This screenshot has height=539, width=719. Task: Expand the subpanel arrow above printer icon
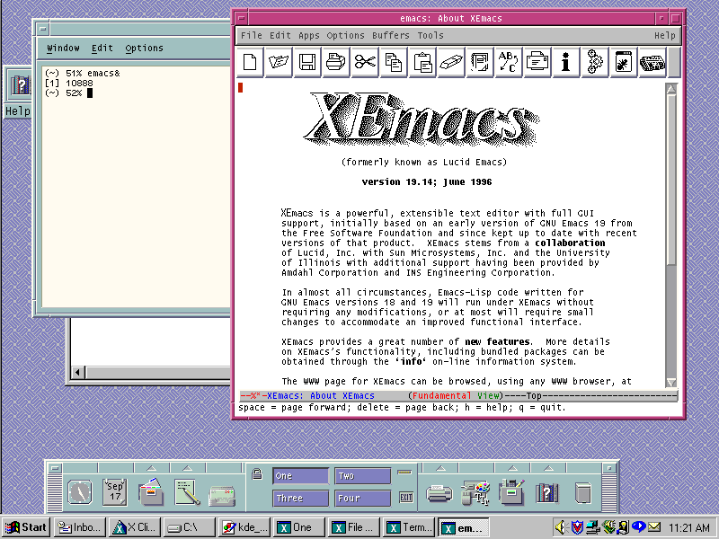tap(440, 468)
